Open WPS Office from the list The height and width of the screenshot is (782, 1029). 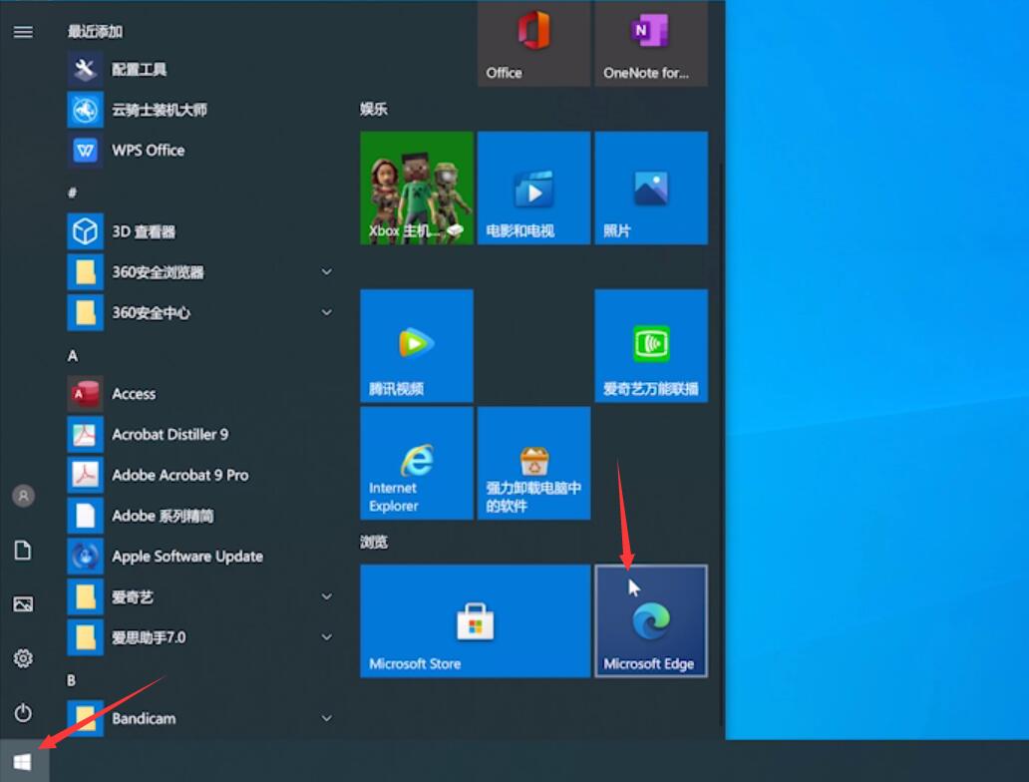click(x=200, y=151)
